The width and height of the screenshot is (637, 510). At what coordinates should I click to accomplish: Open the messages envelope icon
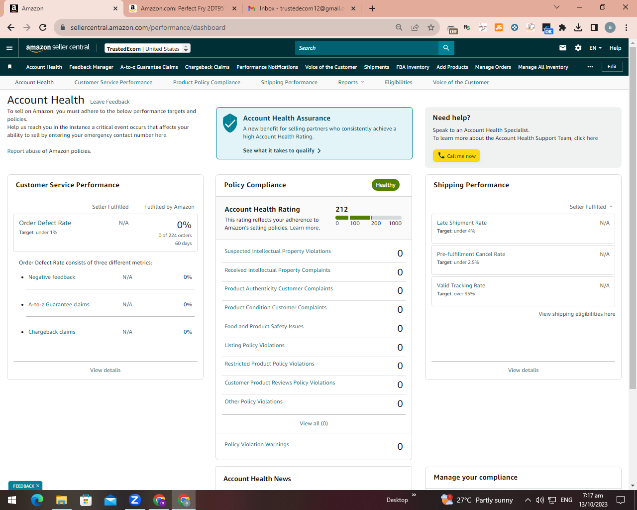tap(563, 48)
